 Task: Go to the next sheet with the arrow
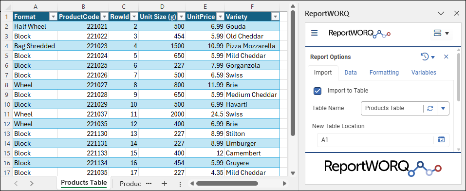[32, 184]
